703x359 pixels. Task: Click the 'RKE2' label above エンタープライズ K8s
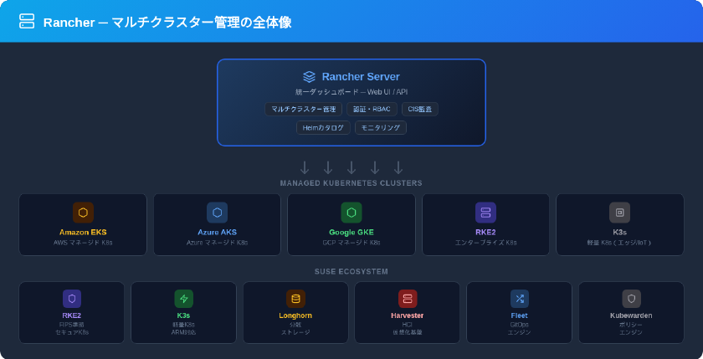pyautogui.click(x=485, y=232)
